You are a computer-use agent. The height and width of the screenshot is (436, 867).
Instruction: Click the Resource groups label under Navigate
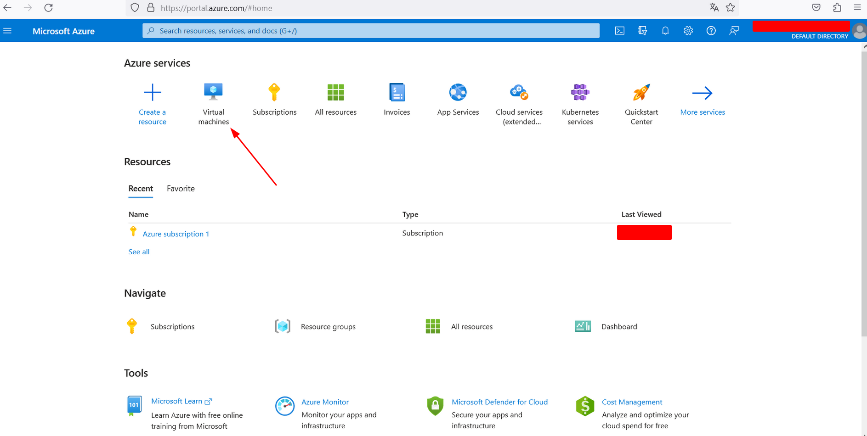(x=328, y=327)
